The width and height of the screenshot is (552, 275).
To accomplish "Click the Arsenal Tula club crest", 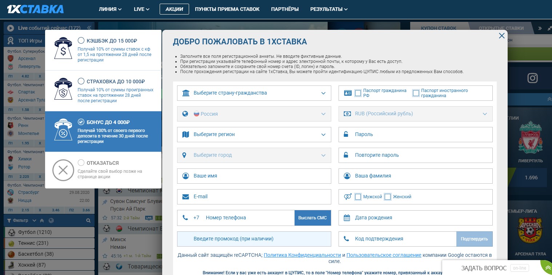I will (531, 230).
